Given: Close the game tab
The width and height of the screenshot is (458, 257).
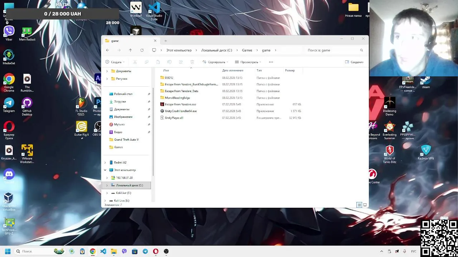Looking at the screenshot, I should pos(155,41).
